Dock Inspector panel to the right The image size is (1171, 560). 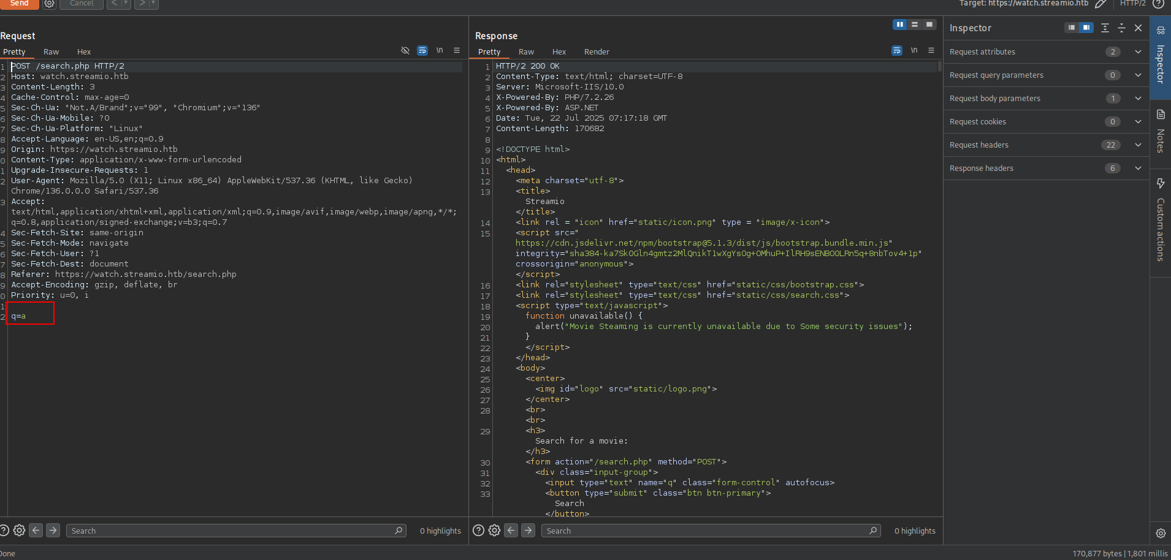point(1086,28)
